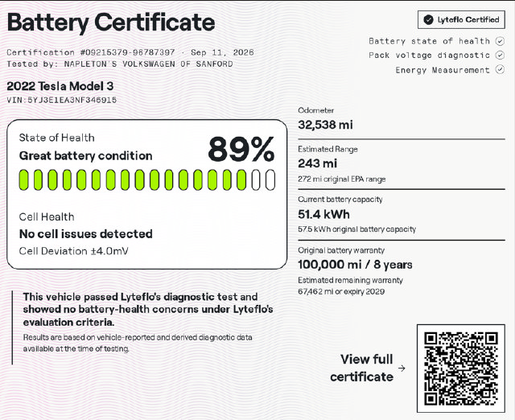Click the Energy Measurement label

443,70
